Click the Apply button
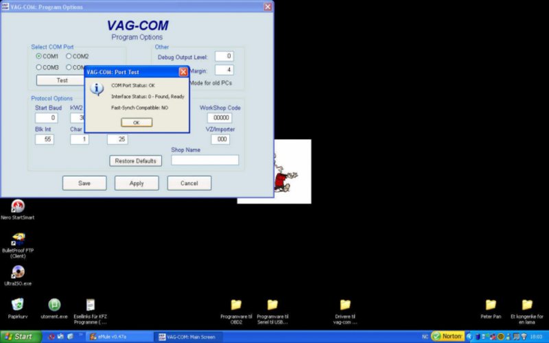The image size is (549, 343). (x=137, y=183)
